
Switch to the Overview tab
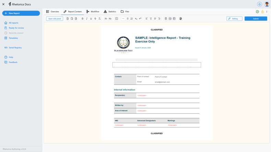pos(52,12)
